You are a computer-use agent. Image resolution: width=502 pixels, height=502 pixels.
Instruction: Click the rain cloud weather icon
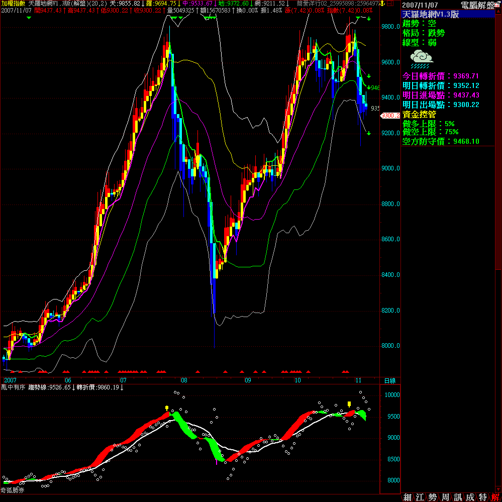tap(421, 58)
